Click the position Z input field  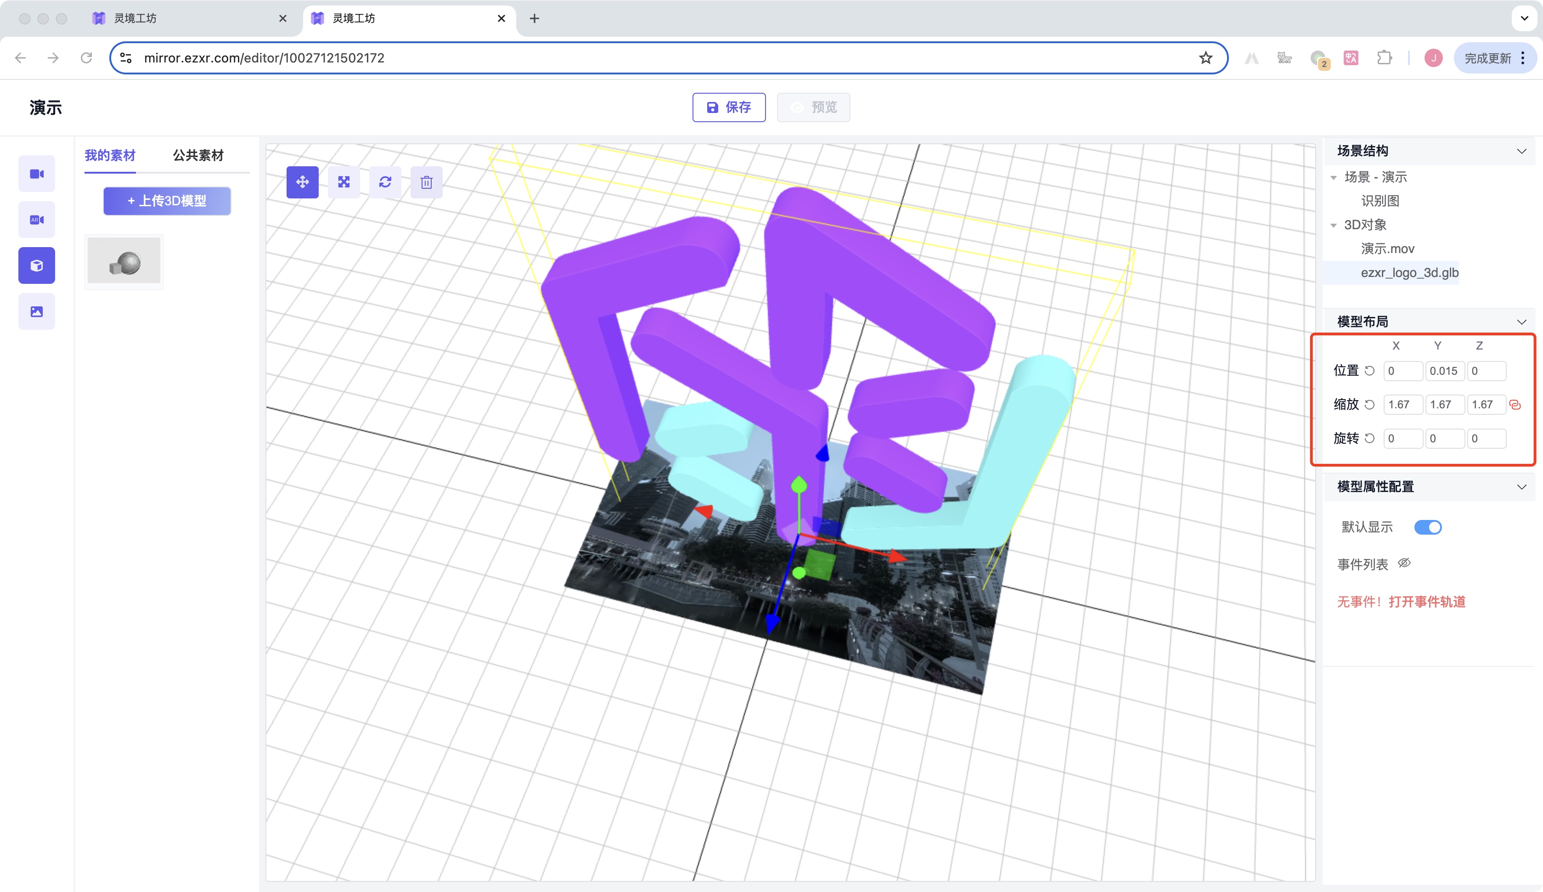click(x=1486, y=371)
